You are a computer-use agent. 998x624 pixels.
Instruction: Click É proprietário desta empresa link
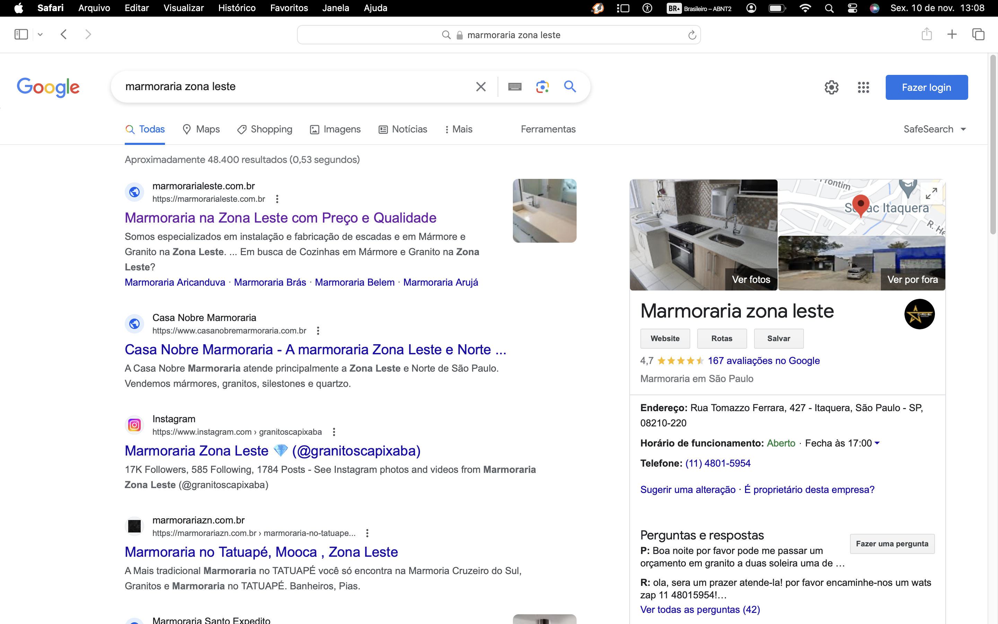click(809, 489)
